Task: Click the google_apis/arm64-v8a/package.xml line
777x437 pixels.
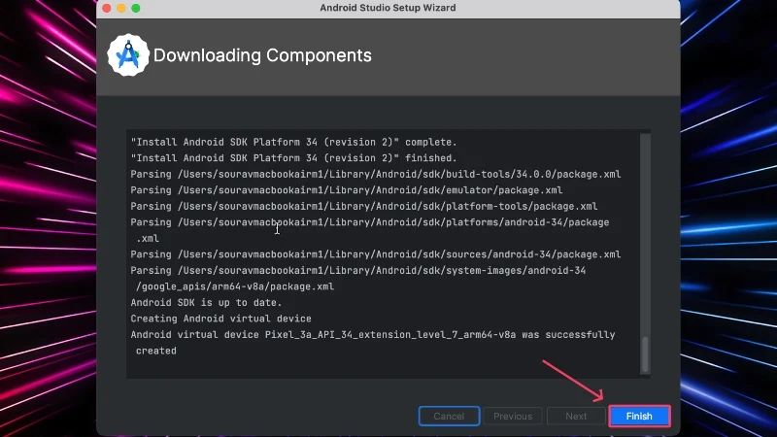Action: coord(235,286)
